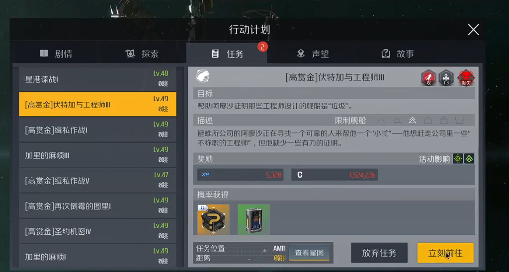Click the green event effect icon
This screenshot has height=272, width=509.
pos(458,159)
